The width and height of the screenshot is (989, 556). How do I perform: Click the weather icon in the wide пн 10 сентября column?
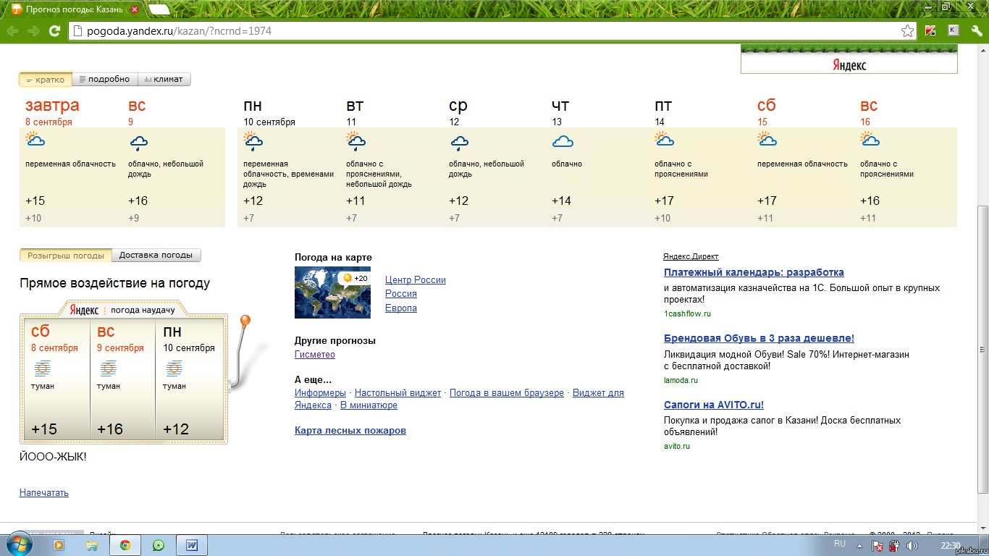click(253, 140)
